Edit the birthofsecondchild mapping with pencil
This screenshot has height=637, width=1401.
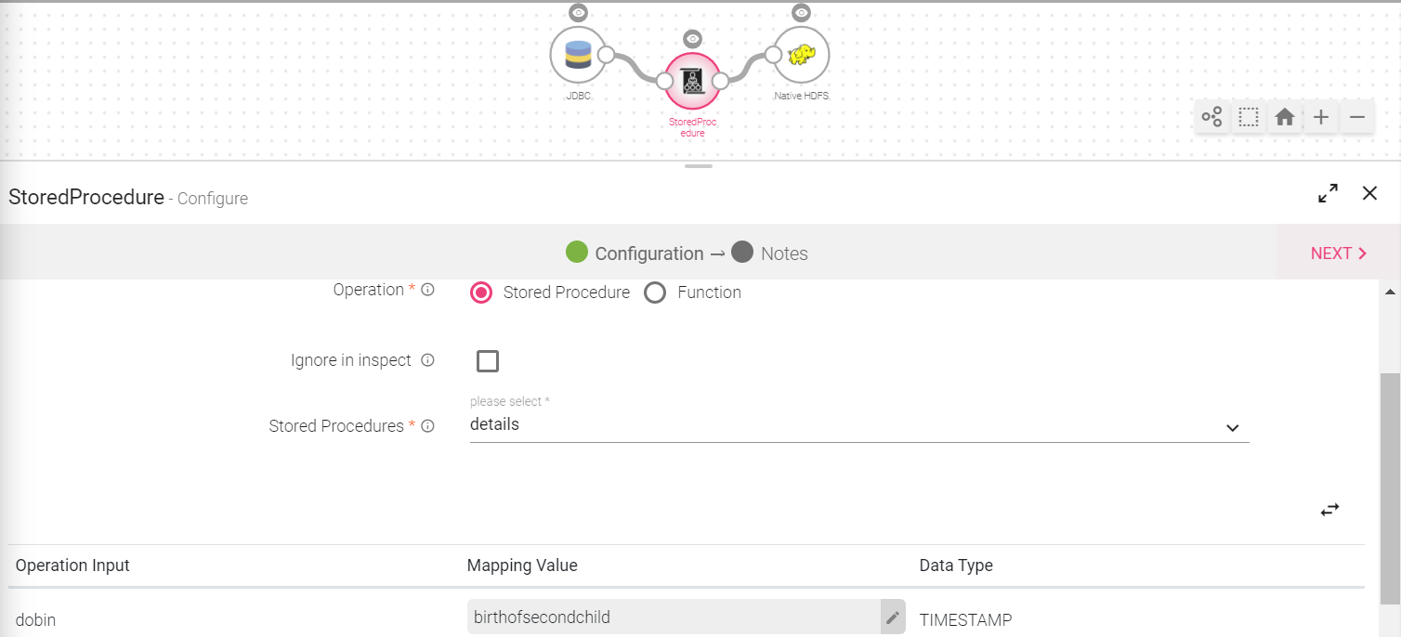coord(893,617)
